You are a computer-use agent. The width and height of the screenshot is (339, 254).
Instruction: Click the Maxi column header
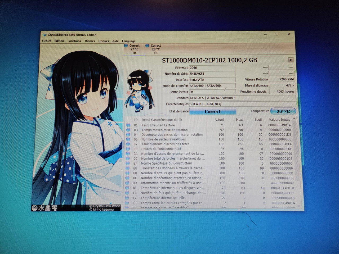239,120
